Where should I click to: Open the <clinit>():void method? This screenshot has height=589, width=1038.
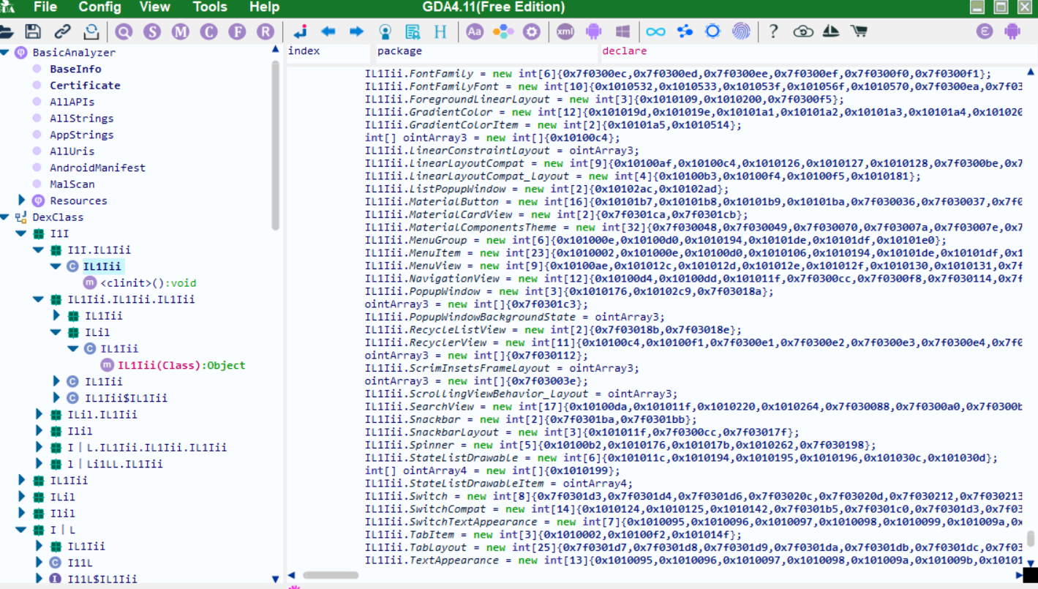[x=148, y=283]
